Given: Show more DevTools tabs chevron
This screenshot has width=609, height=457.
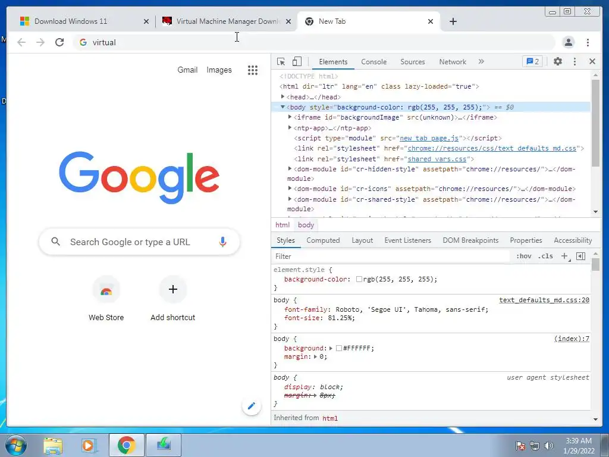Looking at the screenshot, I should [x=481, y=61].
